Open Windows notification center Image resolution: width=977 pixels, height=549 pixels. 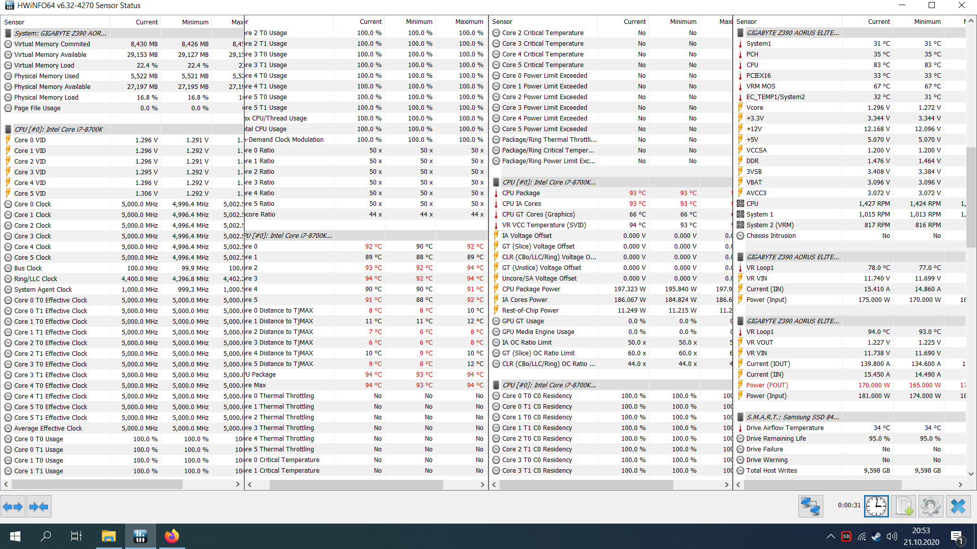coord(956,536)
